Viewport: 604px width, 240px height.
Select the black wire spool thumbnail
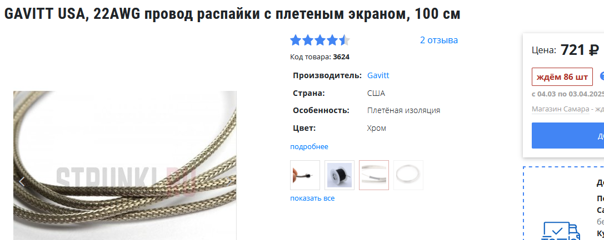340,175
